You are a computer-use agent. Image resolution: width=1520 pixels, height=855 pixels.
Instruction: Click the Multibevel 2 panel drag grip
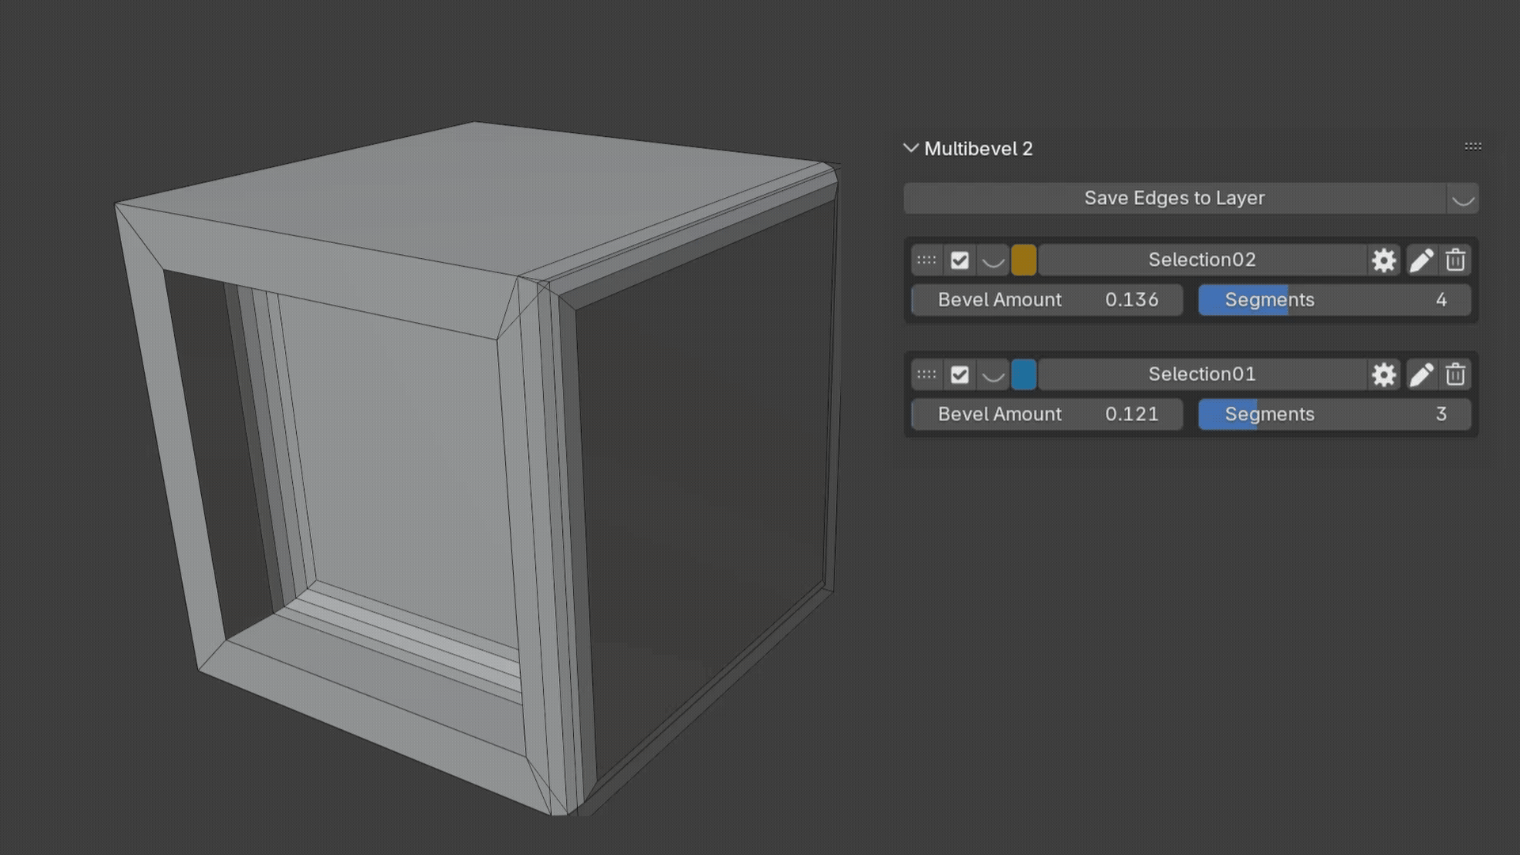point(1472,146)
